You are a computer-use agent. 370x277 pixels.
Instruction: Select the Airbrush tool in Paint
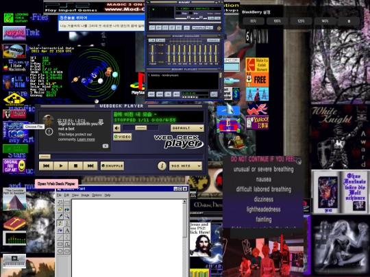[x=60, y=230]
